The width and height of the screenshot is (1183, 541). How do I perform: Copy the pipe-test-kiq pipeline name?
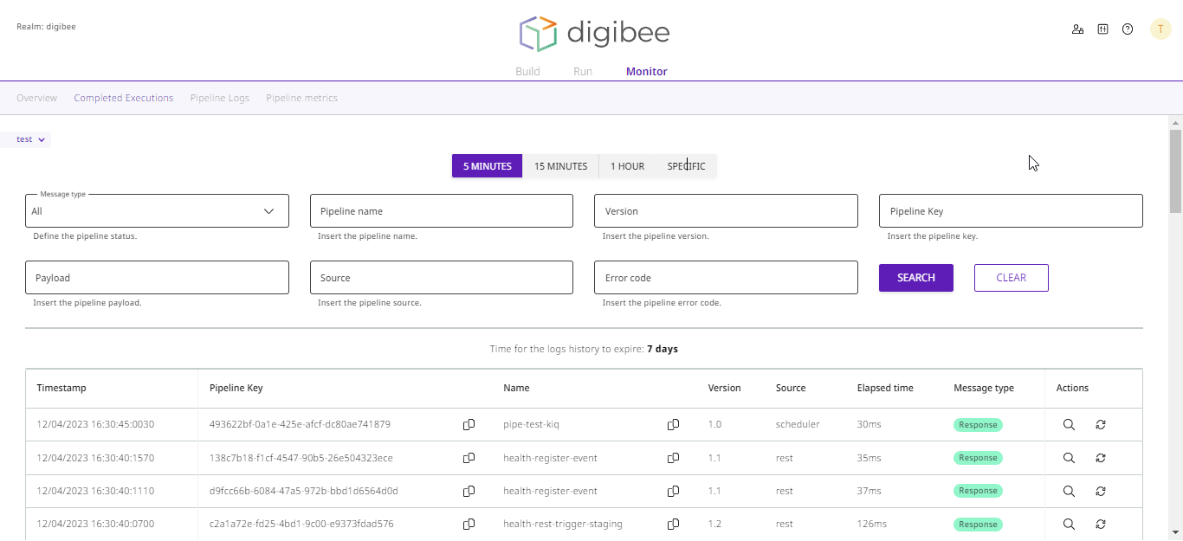click(x=673, y=425)
